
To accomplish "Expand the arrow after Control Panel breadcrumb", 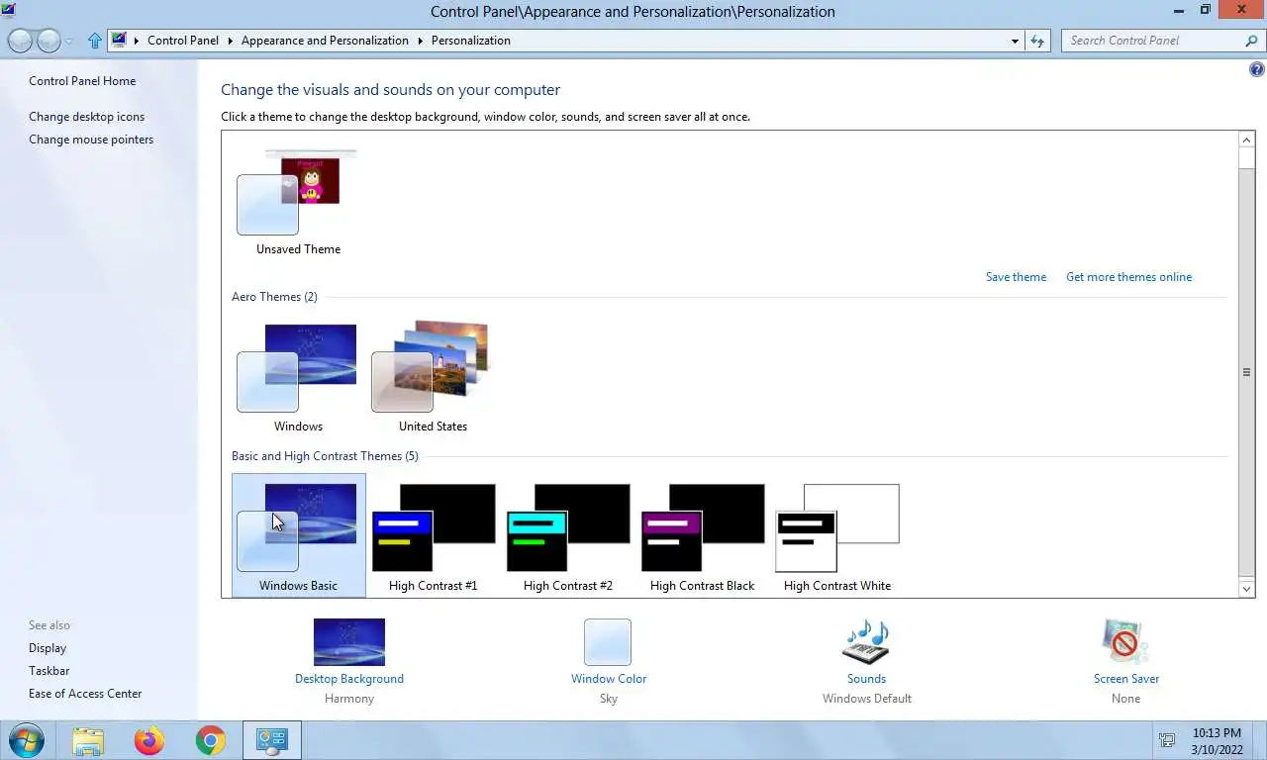I will tap(231, 41).
